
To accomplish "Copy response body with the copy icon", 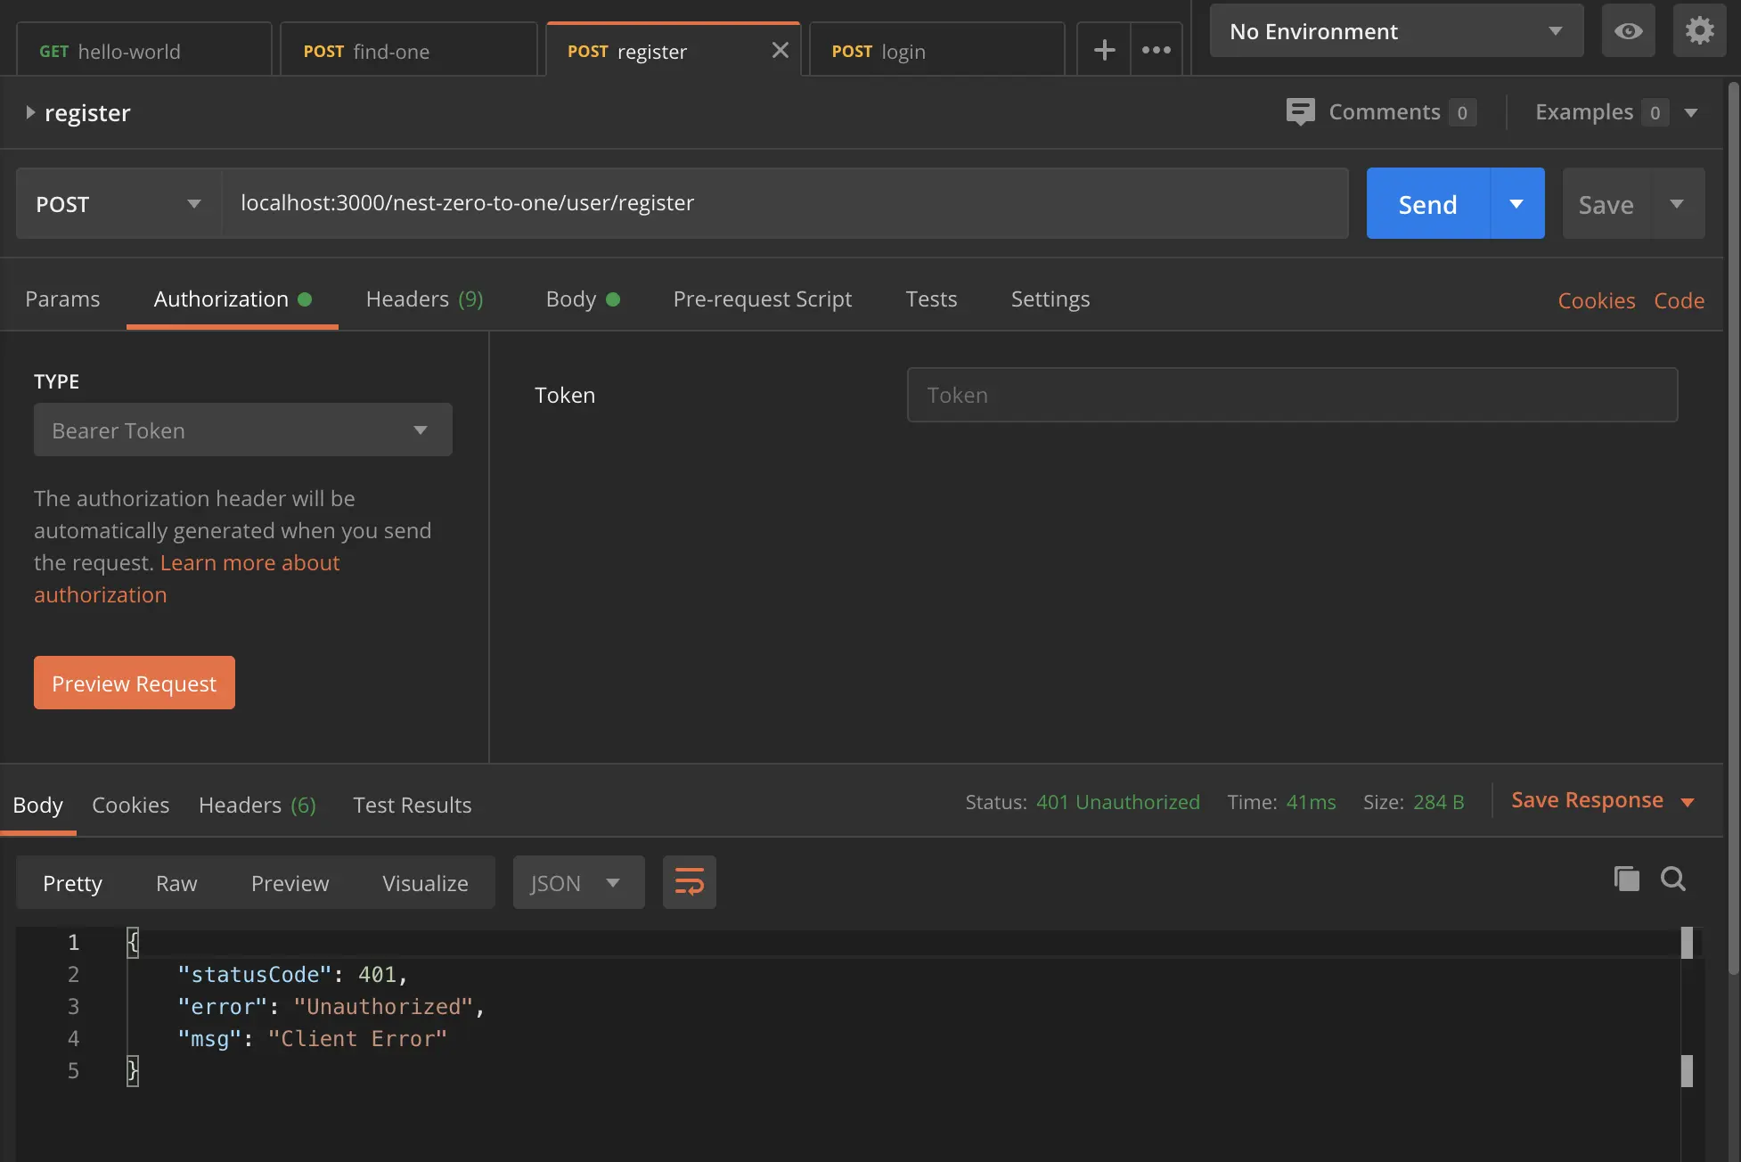I will click(x=1626, y=880).
